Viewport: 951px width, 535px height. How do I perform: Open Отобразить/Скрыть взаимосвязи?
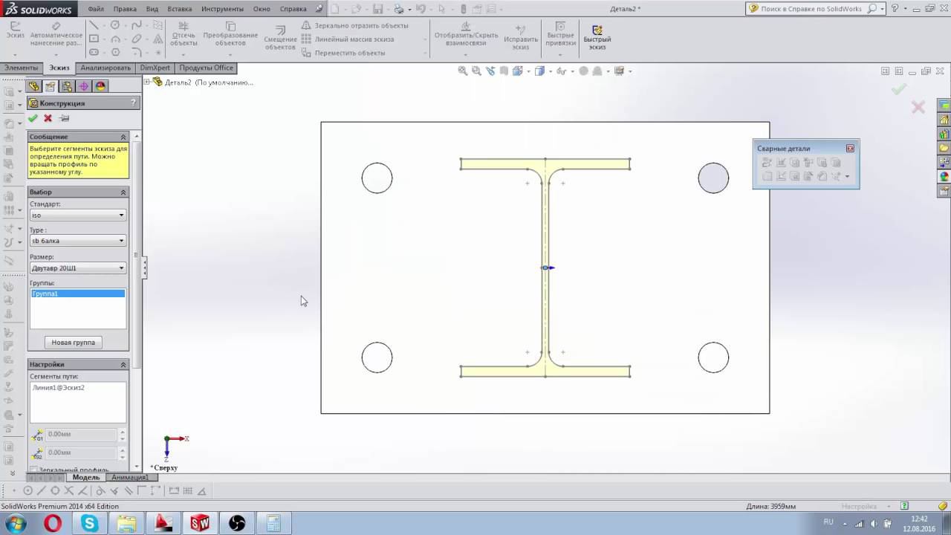[x=466, y=35]
